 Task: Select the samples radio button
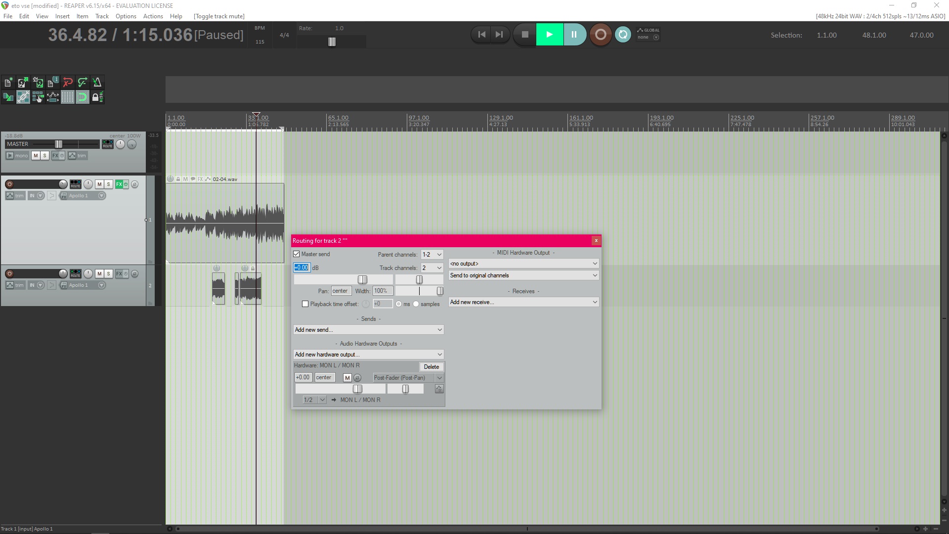pyautogui.click(x=416, y=304)
